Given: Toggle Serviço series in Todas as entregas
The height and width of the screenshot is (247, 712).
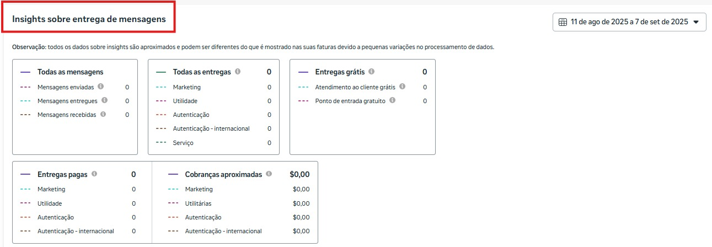Looking at the screenshot, I should (x=183, y=143).
